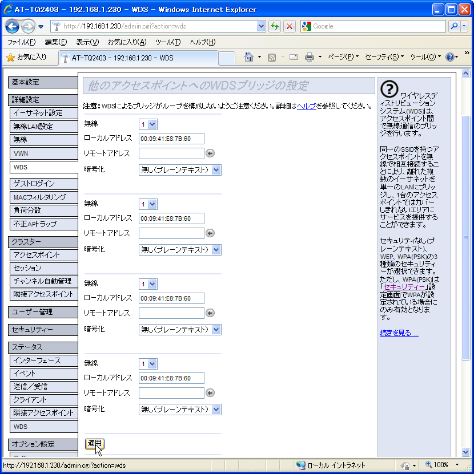Open ゲストログイン in the sidebar
Screen dimensions: 474x474
pyautogui.click(x=44, y=183)
